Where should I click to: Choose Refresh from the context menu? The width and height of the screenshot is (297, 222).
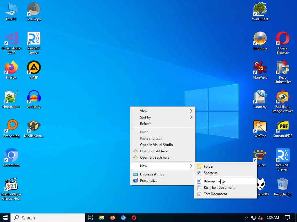coord(163,124)
